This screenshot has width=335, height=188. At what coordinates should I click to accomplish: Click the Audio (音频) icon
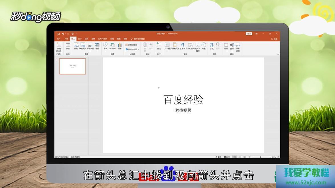pyautogui.click(x=232, y=46)
